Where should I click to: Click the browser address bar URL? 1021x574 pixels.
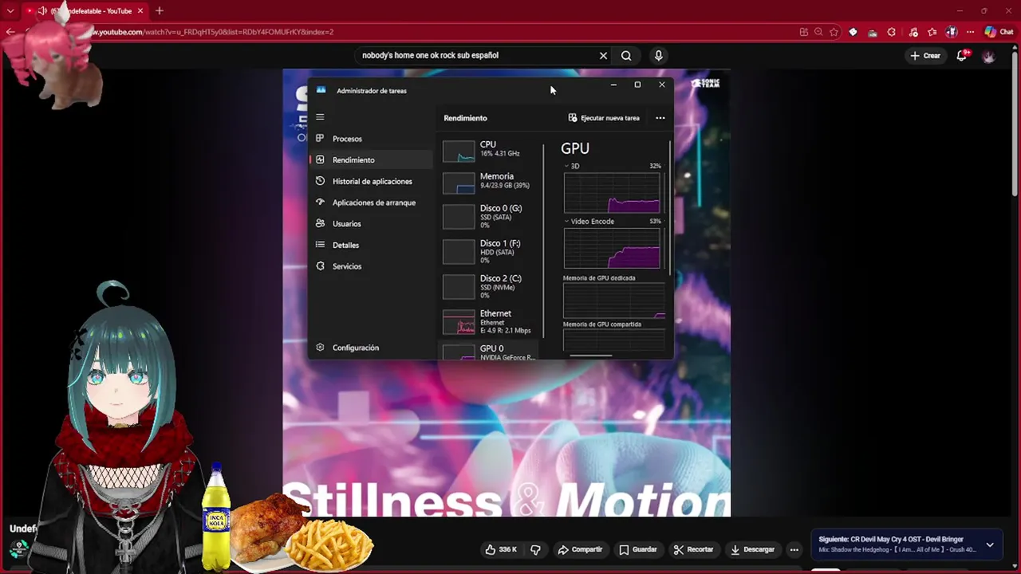tap(213, 32)
